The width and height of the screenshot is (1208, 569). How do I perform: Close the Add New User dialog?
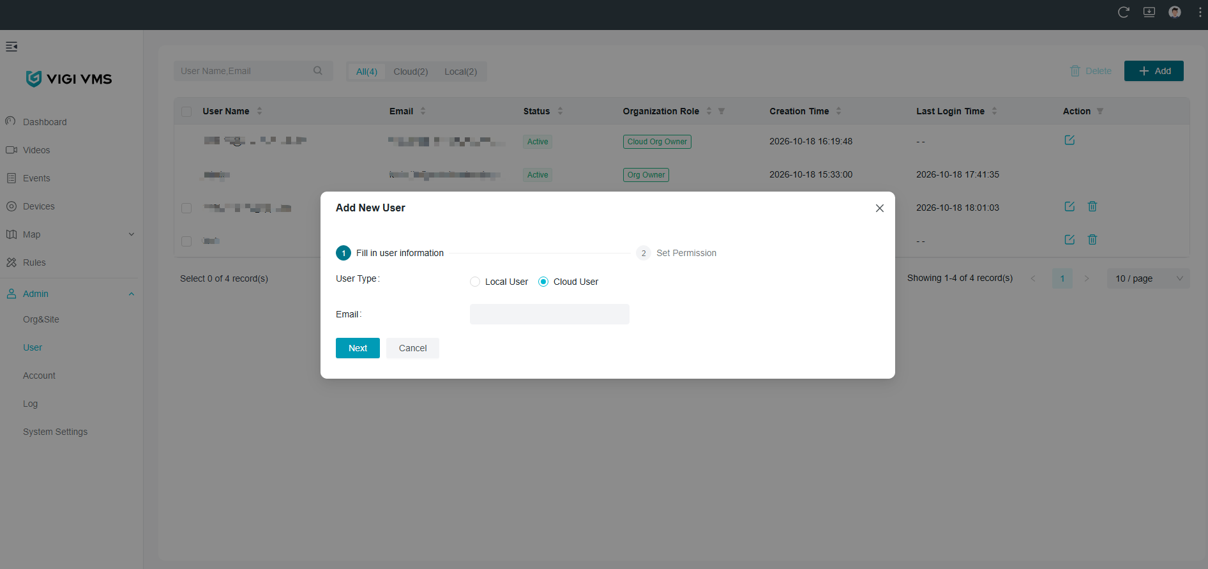[880, 208]
